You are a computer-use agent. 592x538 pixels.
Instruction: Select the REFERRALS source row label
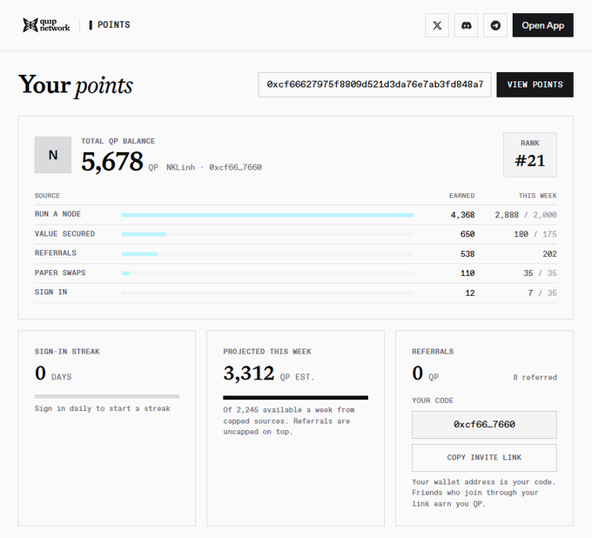point(56,253)
